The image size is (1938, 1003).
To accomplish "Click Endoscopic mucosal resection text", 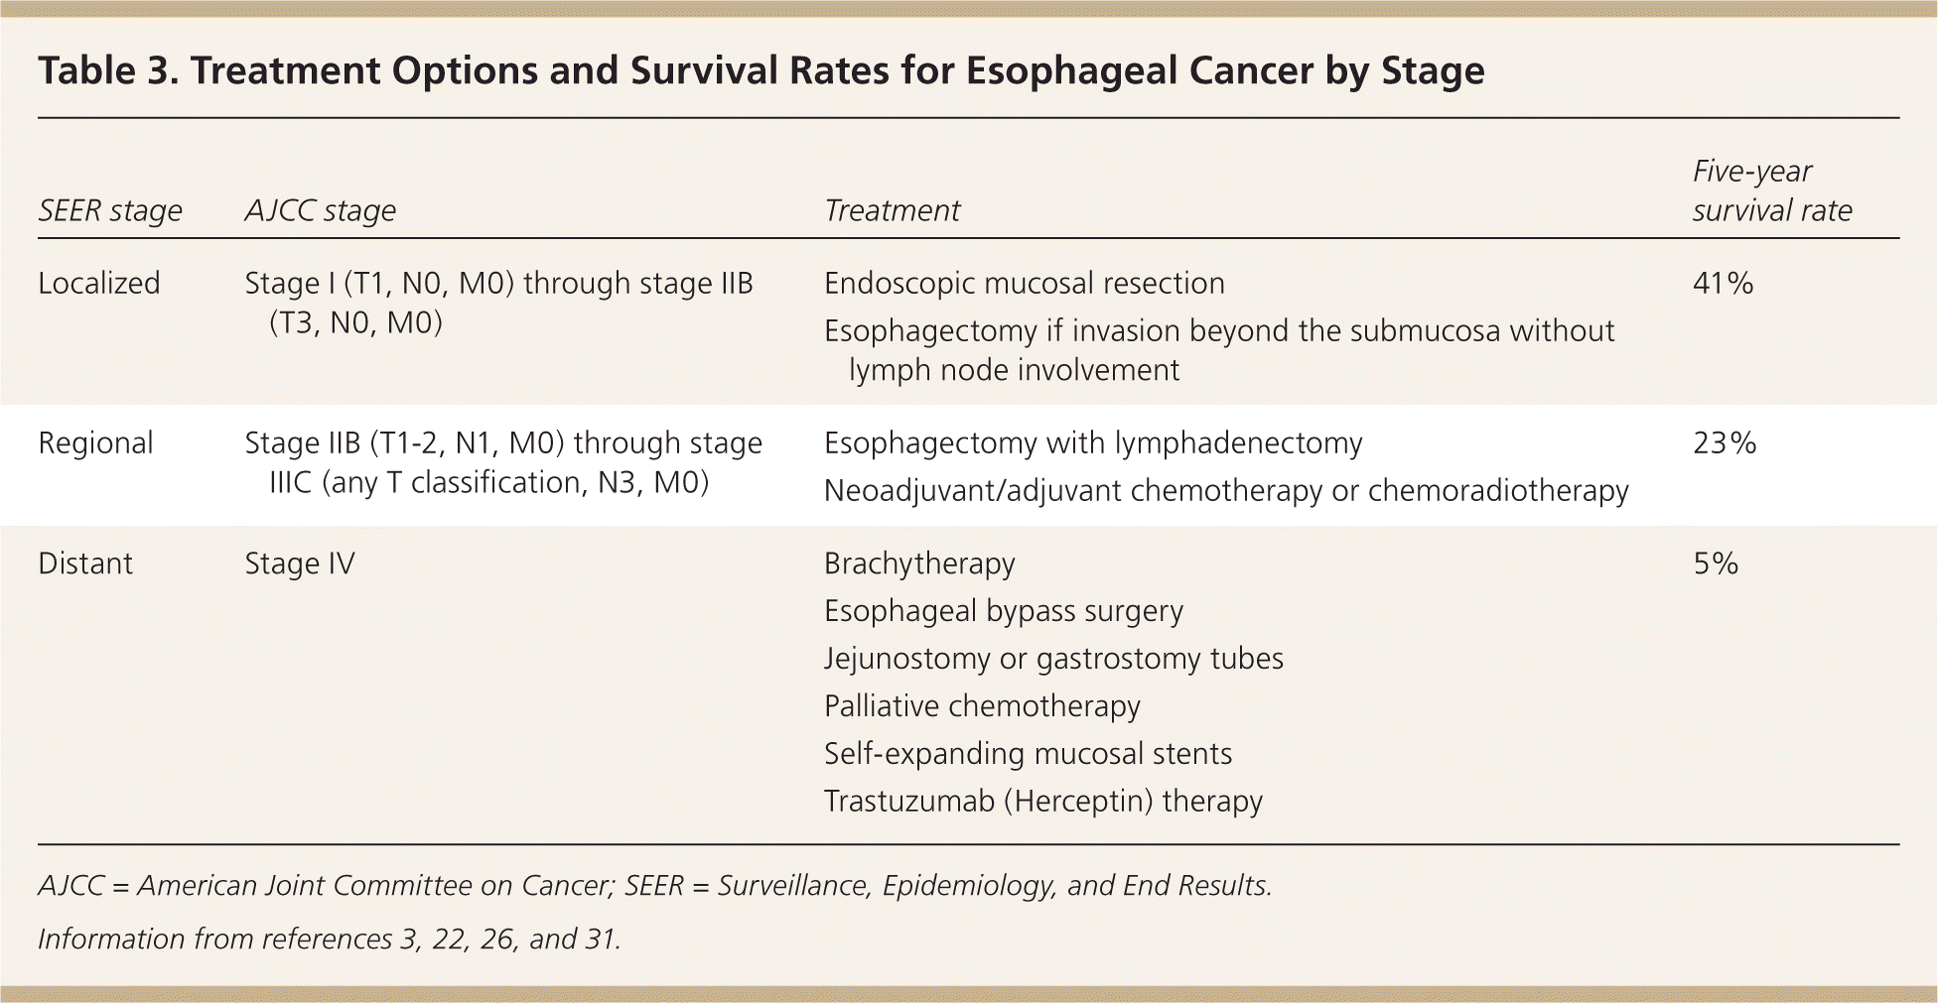I will 1024,284.
